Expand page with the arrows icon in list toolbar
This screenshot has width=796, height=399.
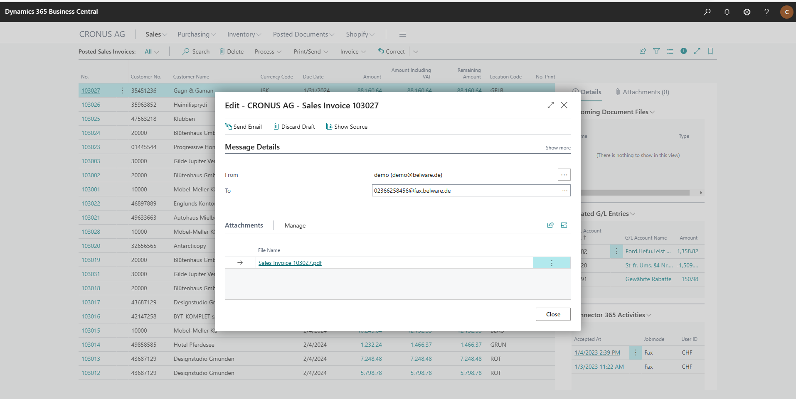point(697,51)
